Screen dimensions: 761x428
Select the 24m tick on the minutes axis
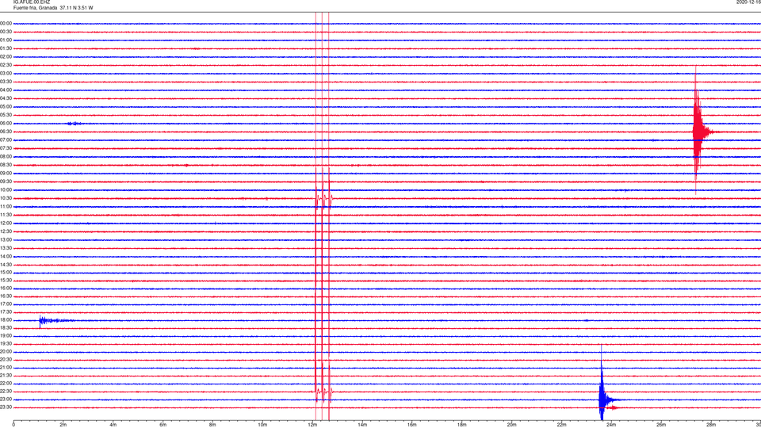[611, 425]
